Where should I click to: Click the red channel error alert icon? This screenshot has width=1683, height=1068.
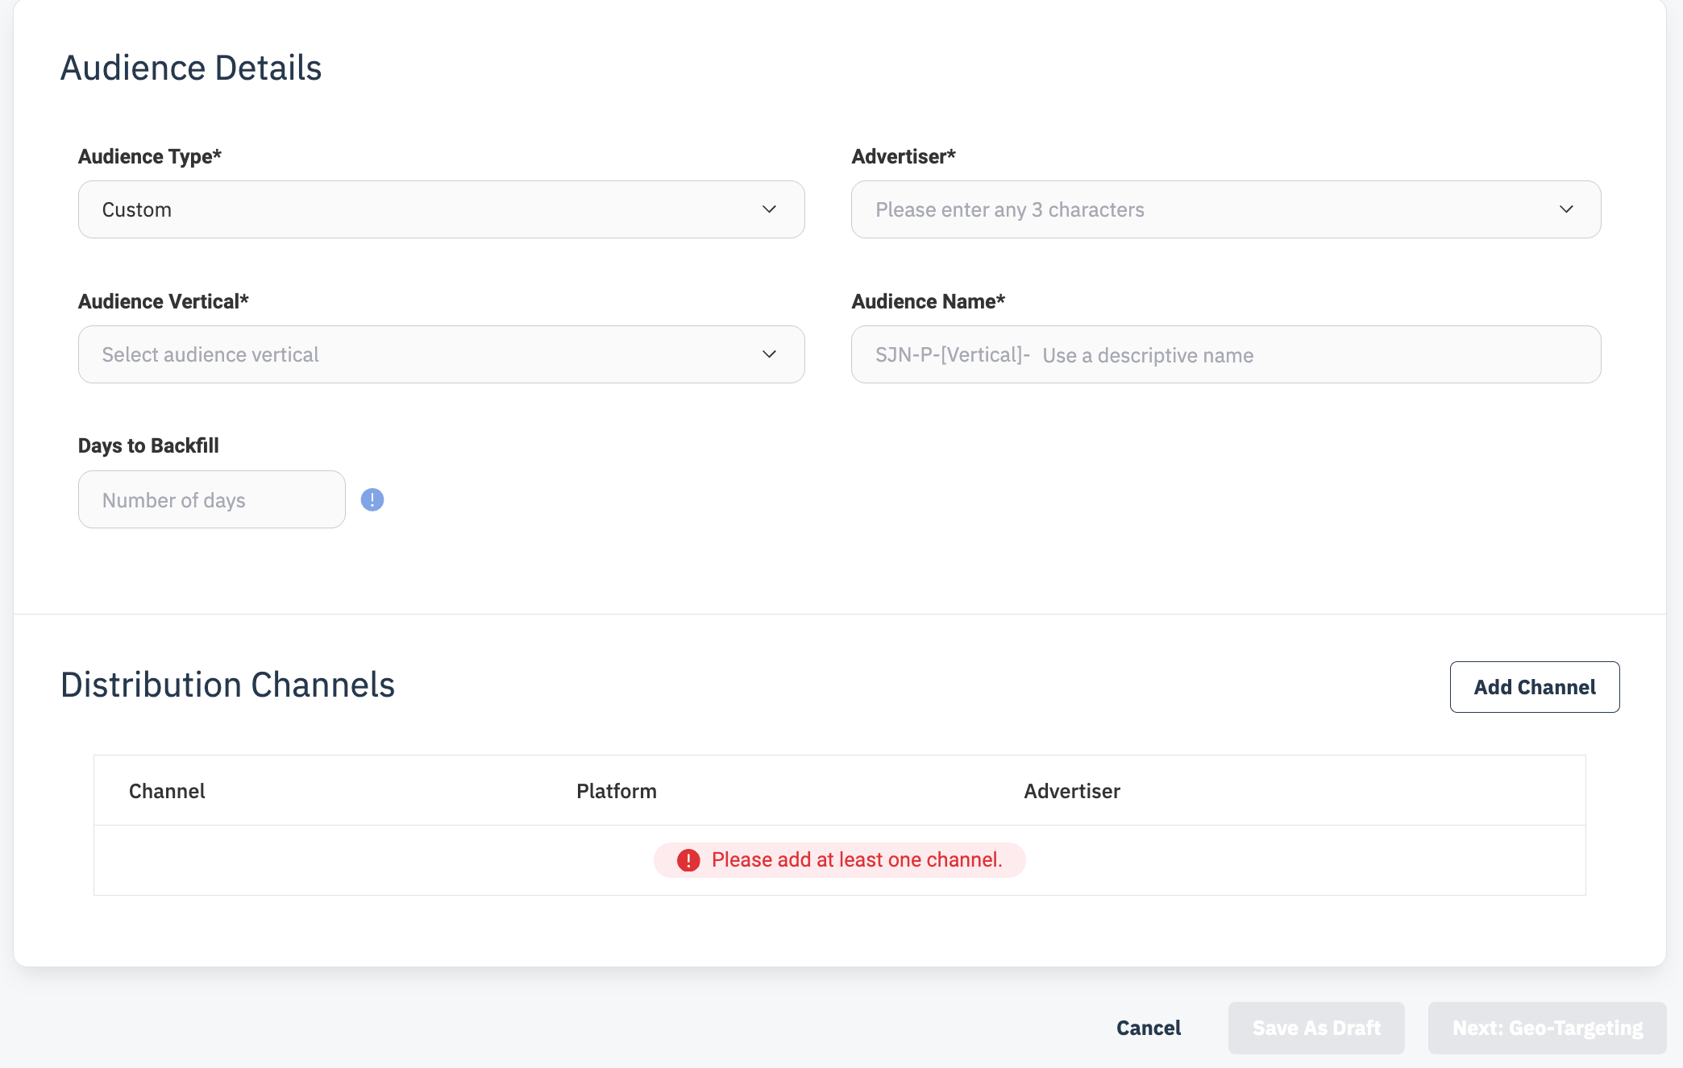click(688, 860)
